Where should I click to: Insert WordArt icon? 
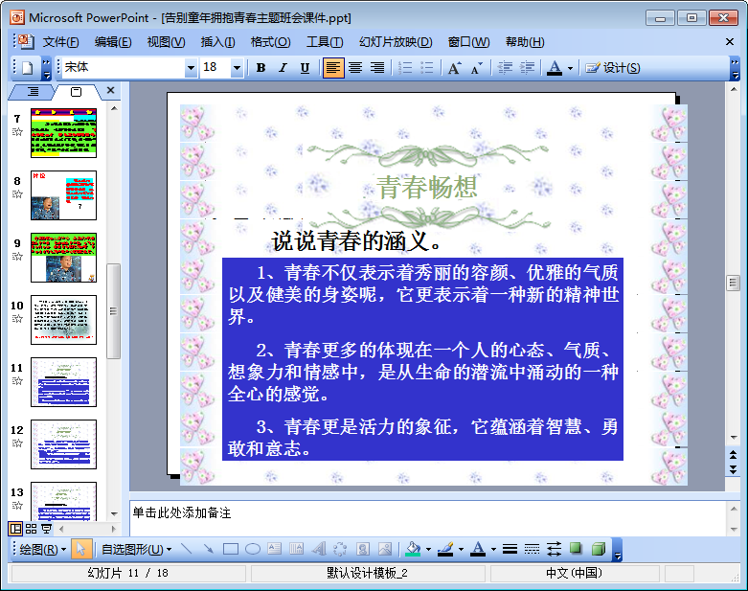(319, 550)
